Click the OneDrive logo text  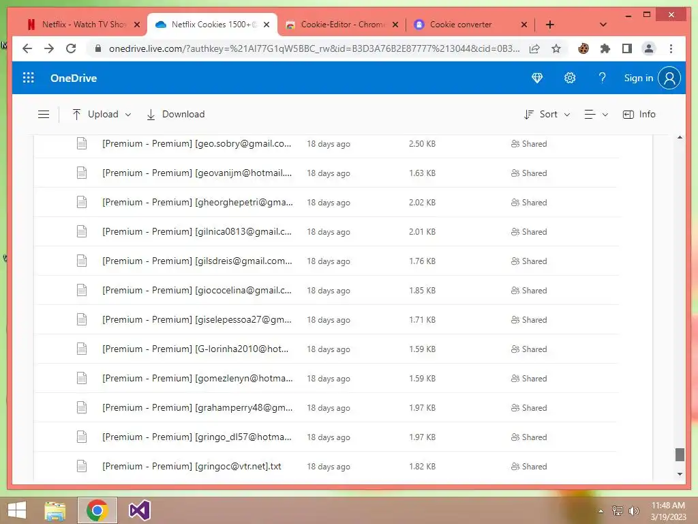tap(74, 78)
